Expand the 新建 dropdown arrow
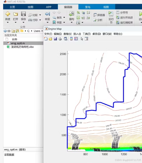The height and width of the screenshot is (163, 142). coord(8,22)
